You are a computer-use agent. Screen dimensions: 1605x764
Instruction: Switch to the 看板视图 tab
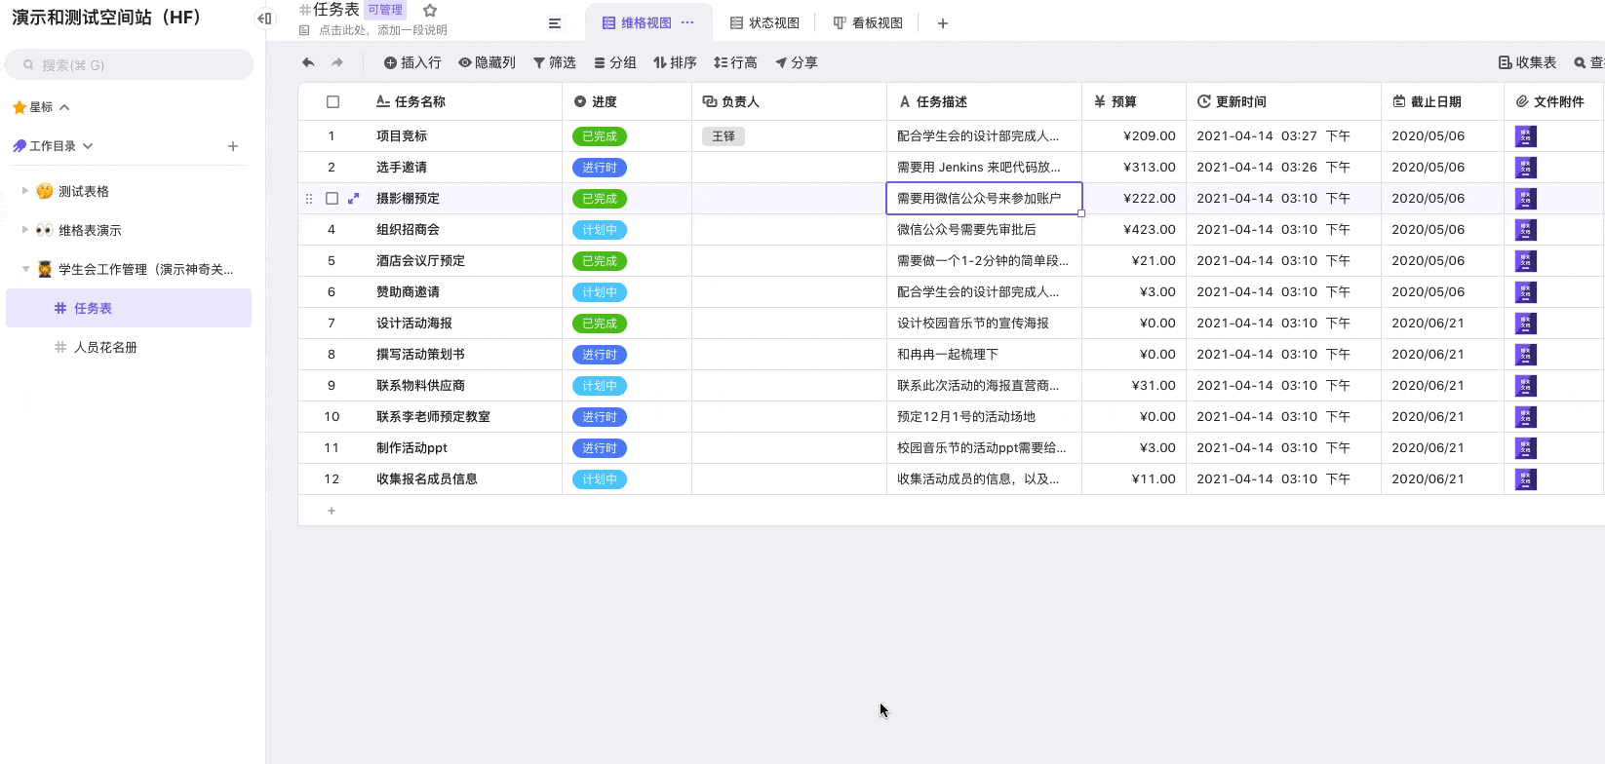(x=868, y=23)
